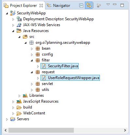Open the View Menu dropdown triangle
The width and height of the screenshot is (130, 135).
(108, 5)
